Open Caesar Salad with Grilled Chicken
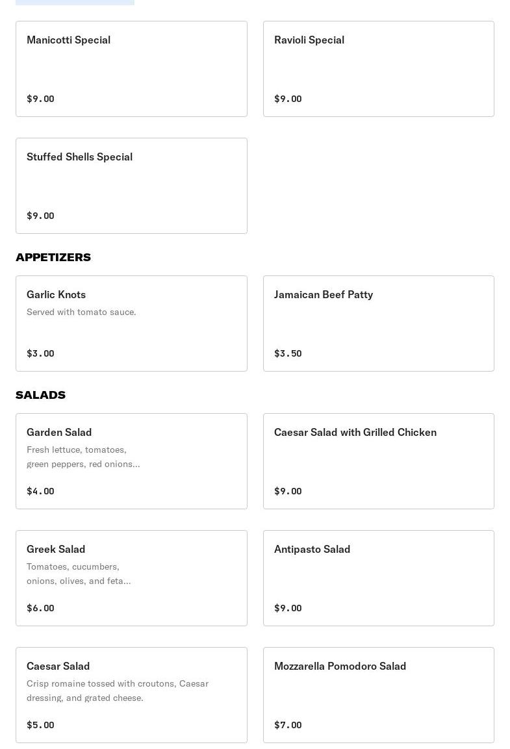The width and height of the screenshot is (510, 749). click(x=379, y=461)
